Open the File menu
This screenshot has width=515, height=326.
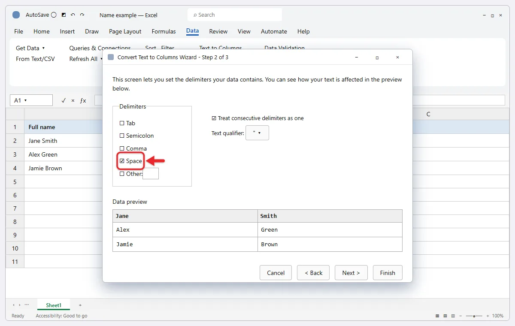tap(18, 31)
